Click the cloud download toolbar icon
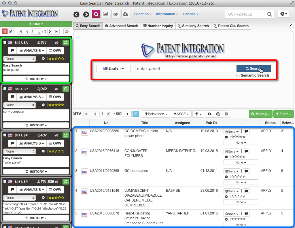The width and height of the screenshot is (295, 228). [x=126, y=14]
